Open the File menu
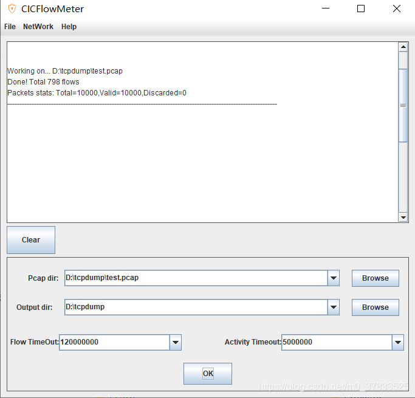The width and height of the screenshot is (415, 398). click(x=10, y=27)
